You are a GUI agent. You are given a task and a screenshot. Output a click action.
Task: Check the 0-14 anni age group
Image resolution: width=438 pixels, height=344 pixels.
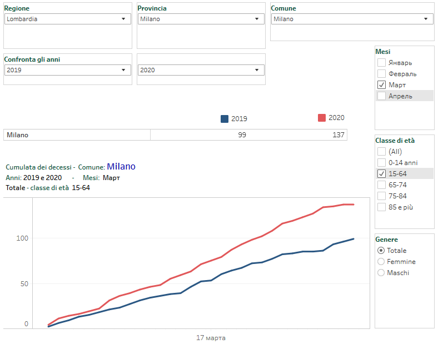[x=381, y=163]
